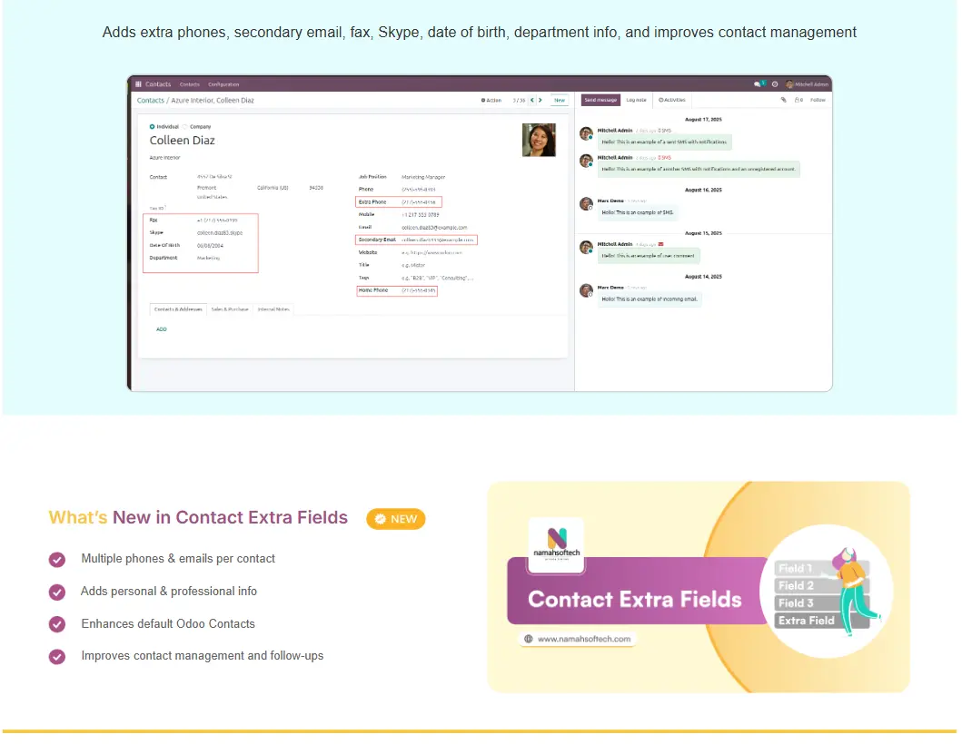
Task: Open the Configuration menu
Action: [223, 84]
